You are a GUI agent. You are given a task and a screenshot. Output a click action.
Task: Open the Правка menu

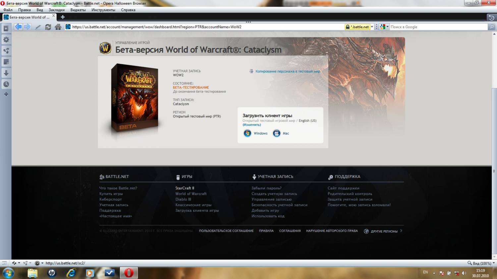(x=25, y=10)
